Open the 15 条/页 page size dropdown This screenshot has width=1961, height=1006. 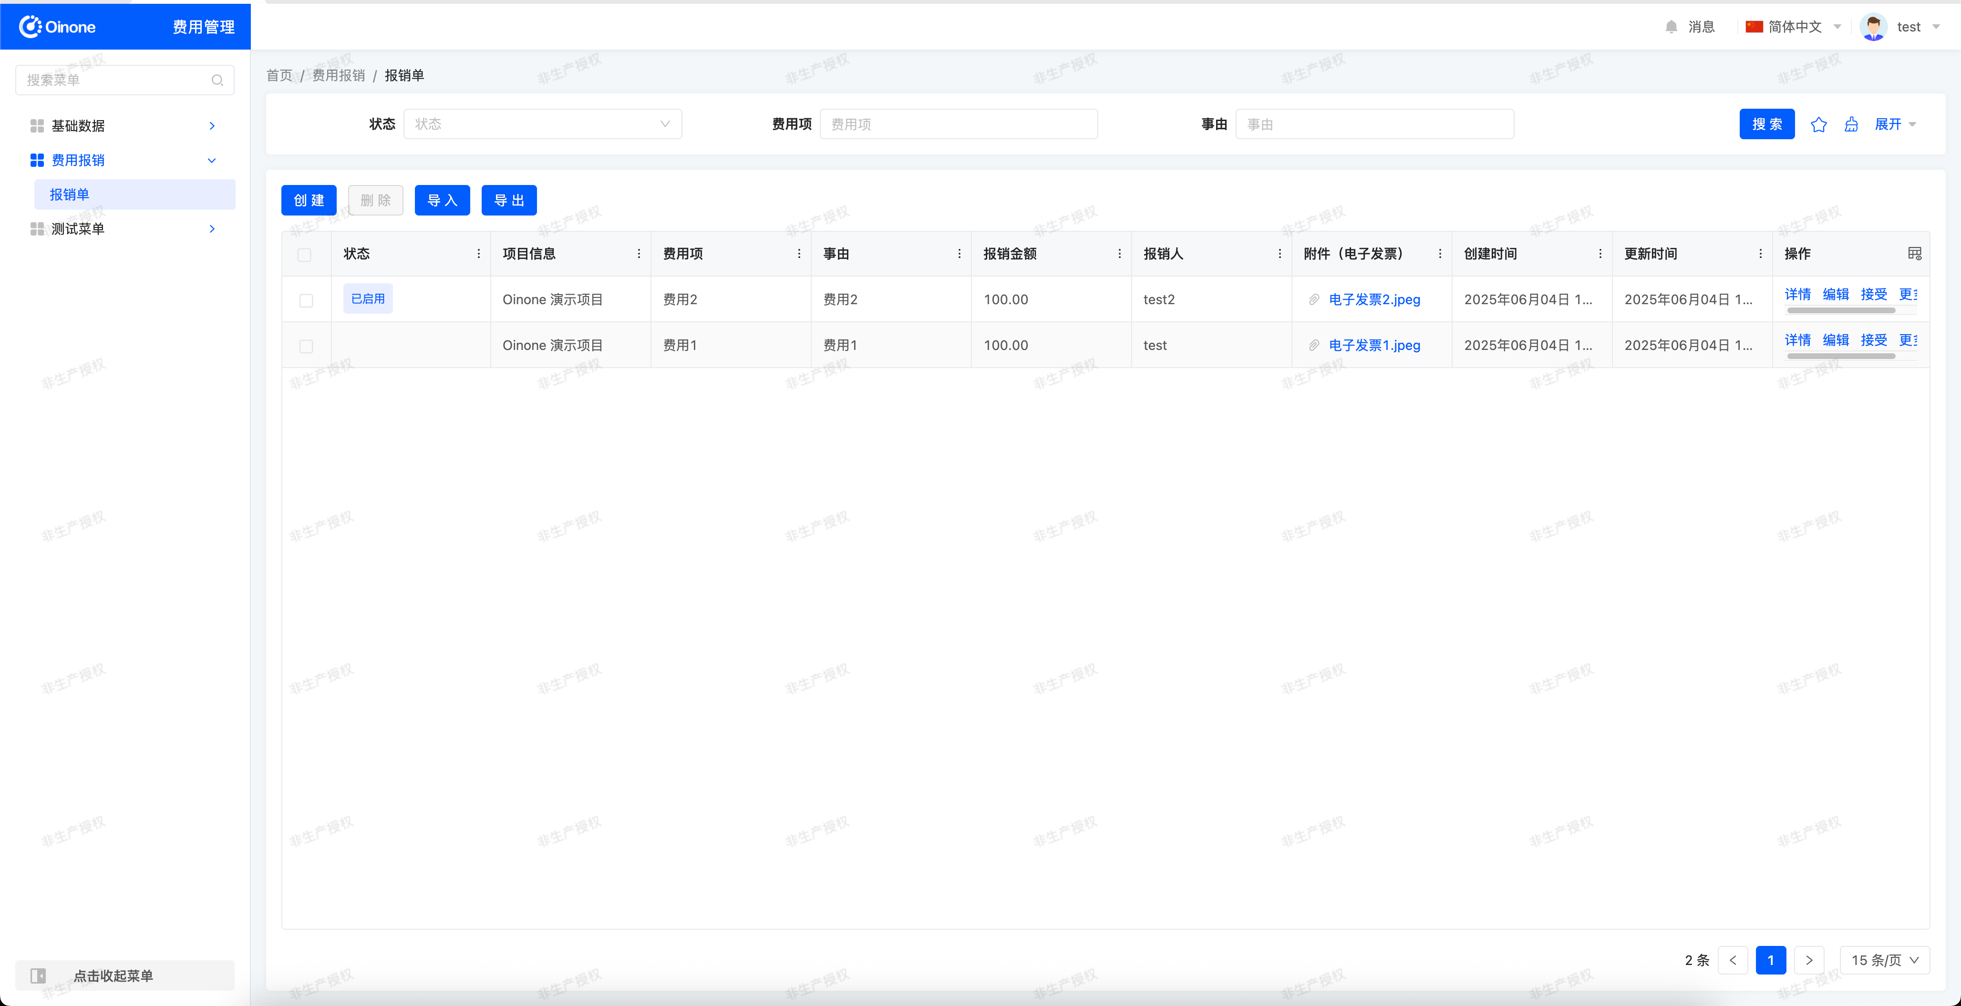point(1884,960)
